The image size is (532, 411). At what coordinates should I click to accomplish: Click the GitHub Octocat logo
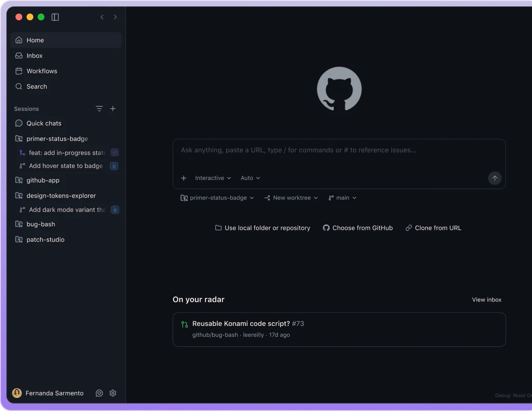pyautogui.click(x=339, y=89)
